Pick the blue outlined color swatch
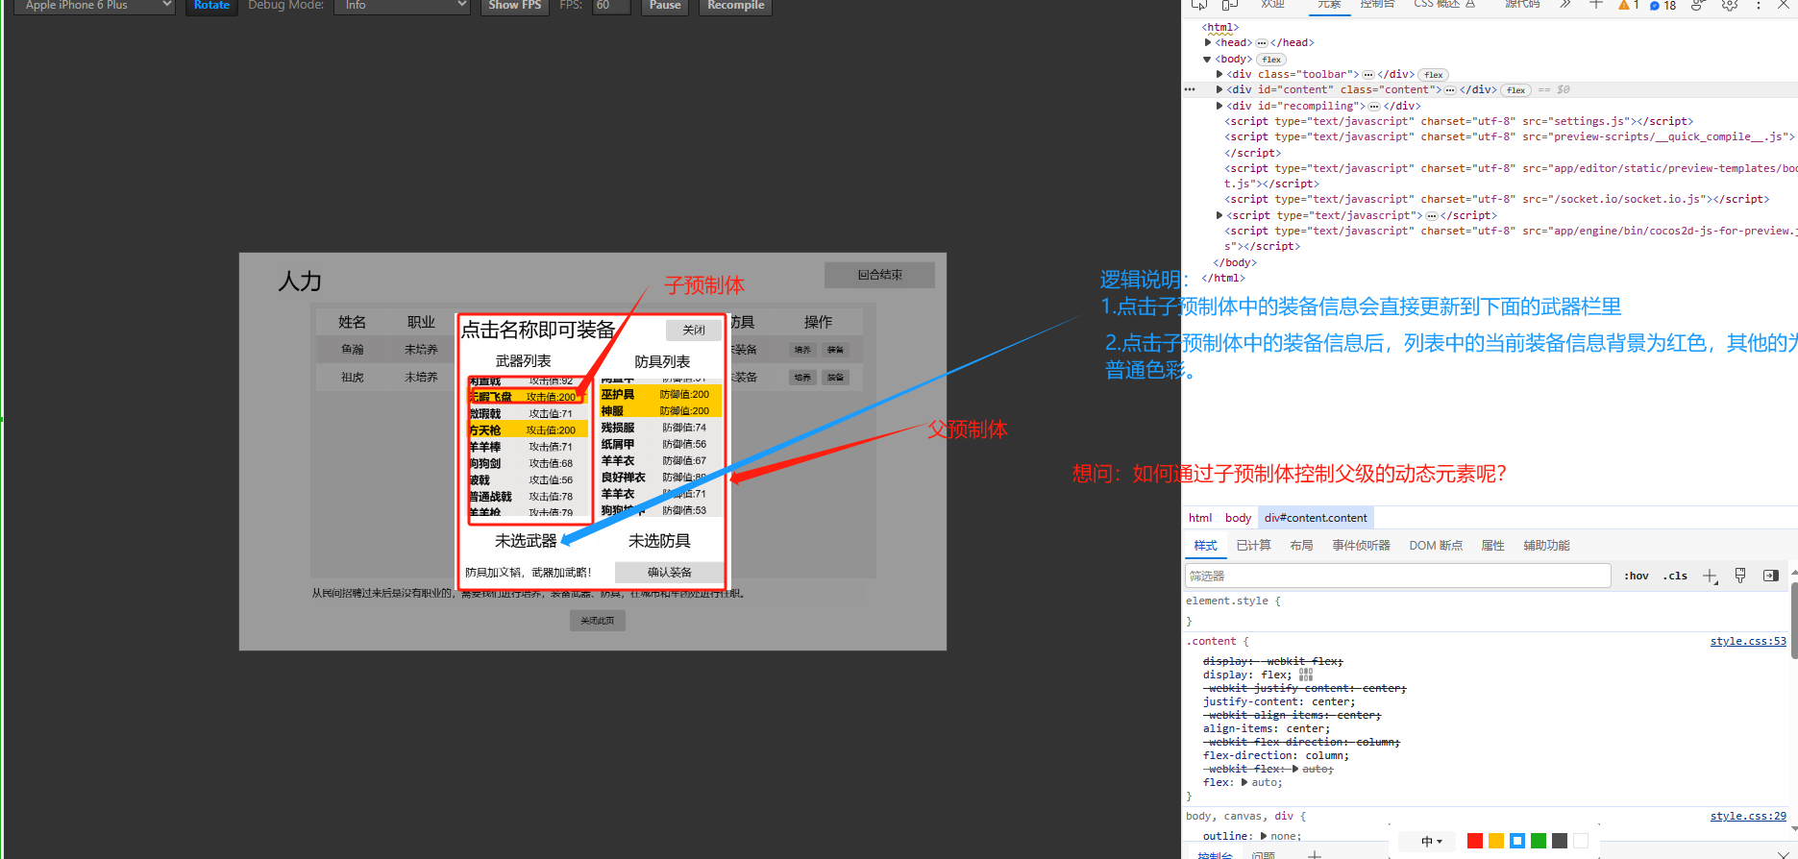 pyautogui.click(x=1517, y=841)
